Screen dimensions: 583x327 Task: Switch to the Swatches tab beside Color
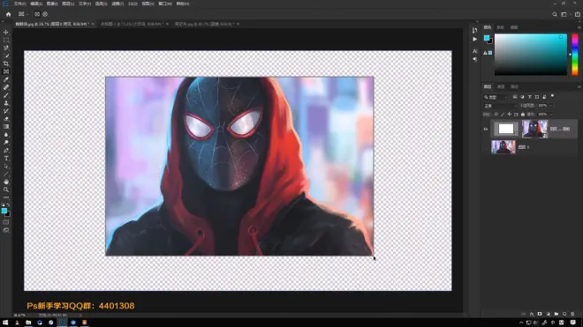point(501,27)
